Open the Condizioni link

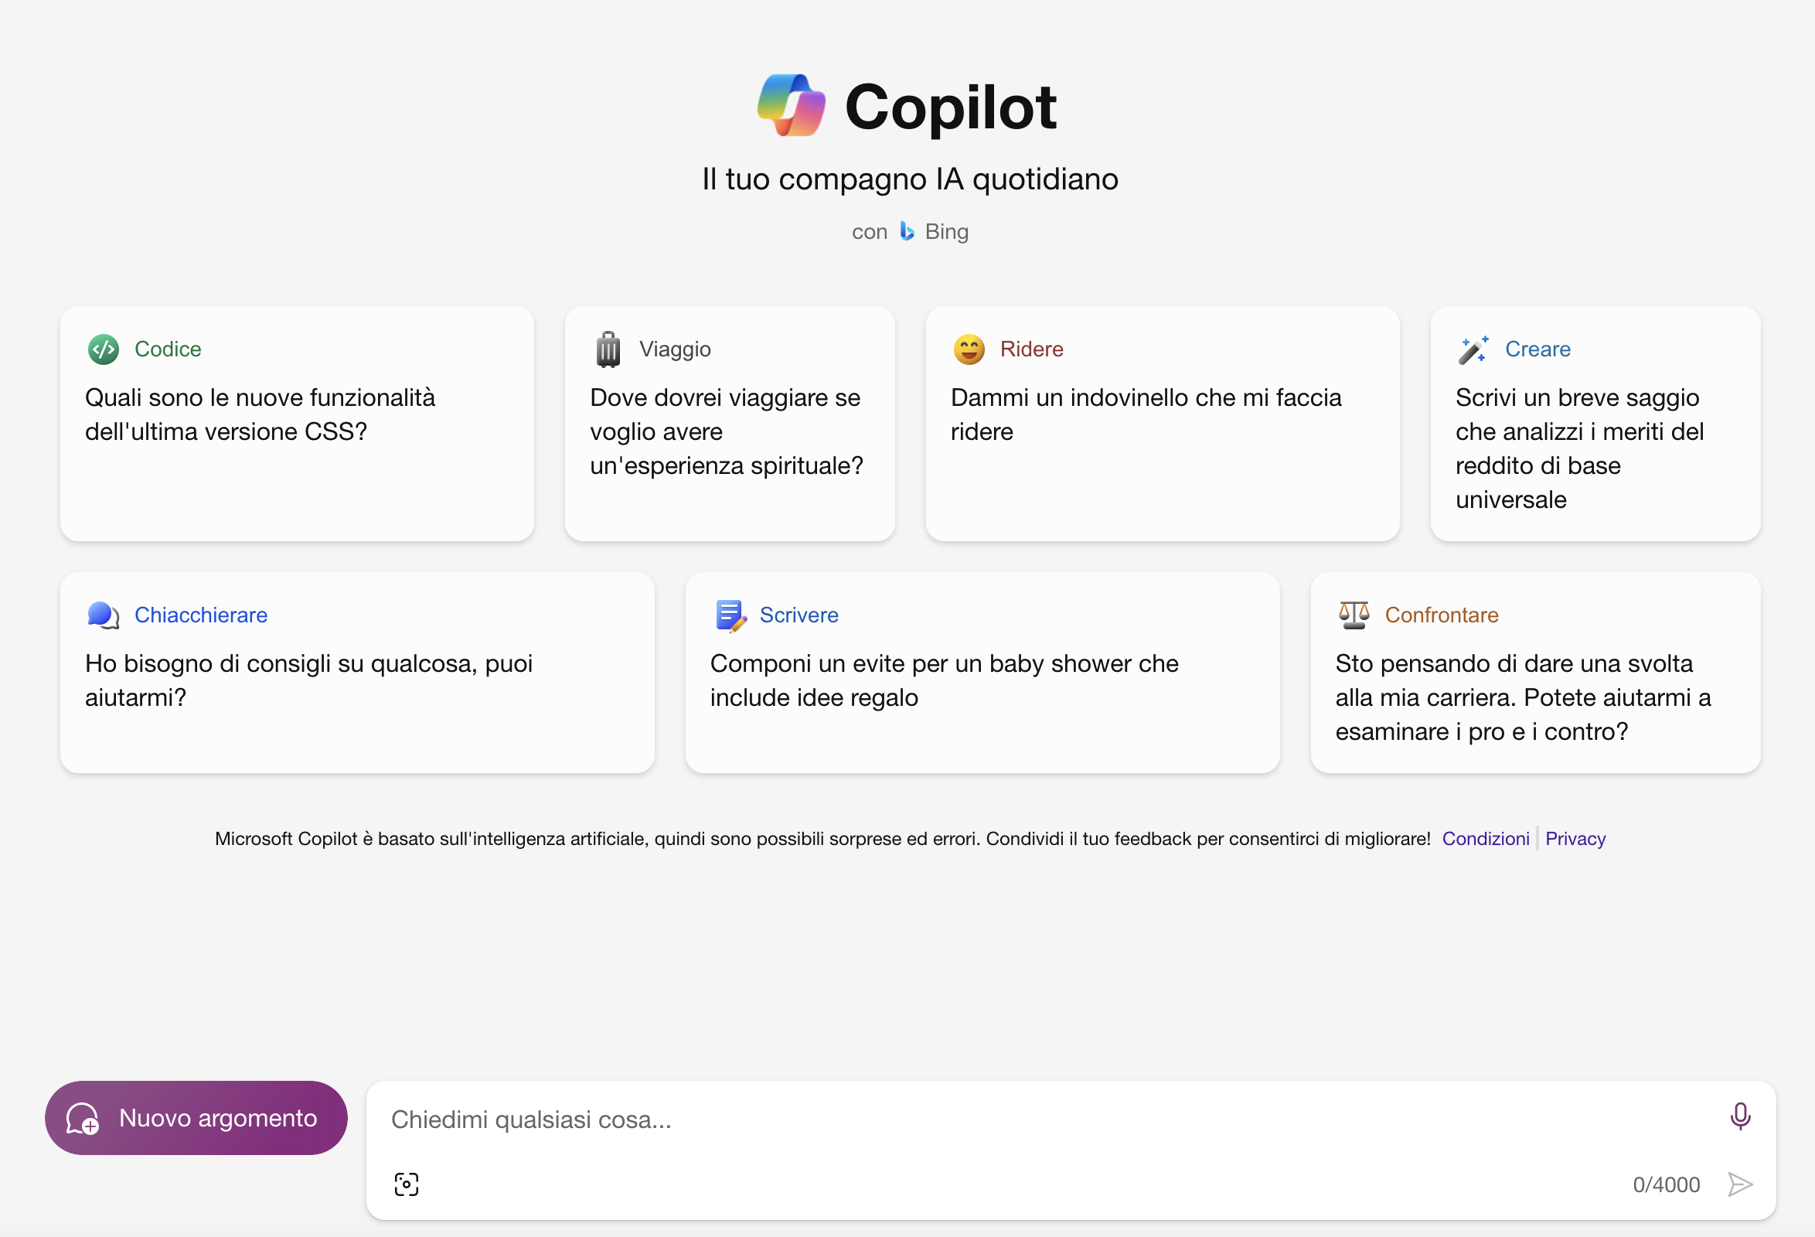1486,838
